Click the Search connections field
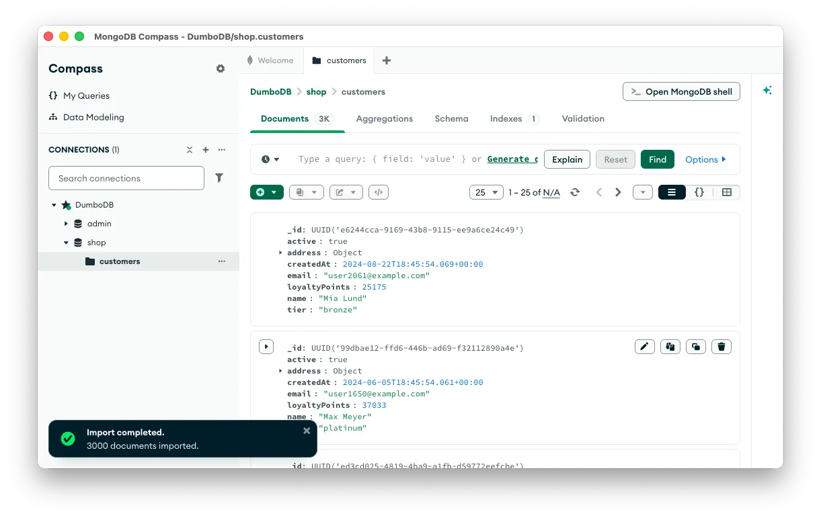Image resolution: width=821 pixels, height=518 pixels. [126, 178]
